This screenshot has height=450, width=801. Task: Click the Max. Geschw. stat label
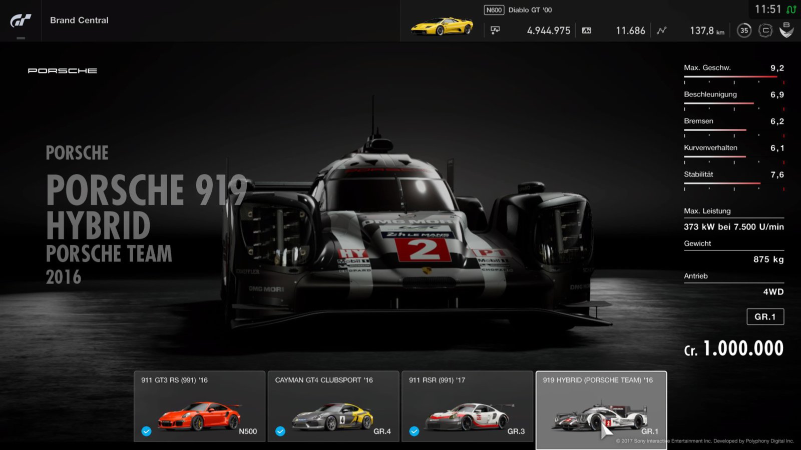[707, 67]
